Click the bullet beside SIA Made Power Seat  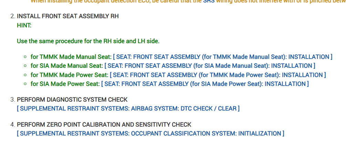[25, 84]
